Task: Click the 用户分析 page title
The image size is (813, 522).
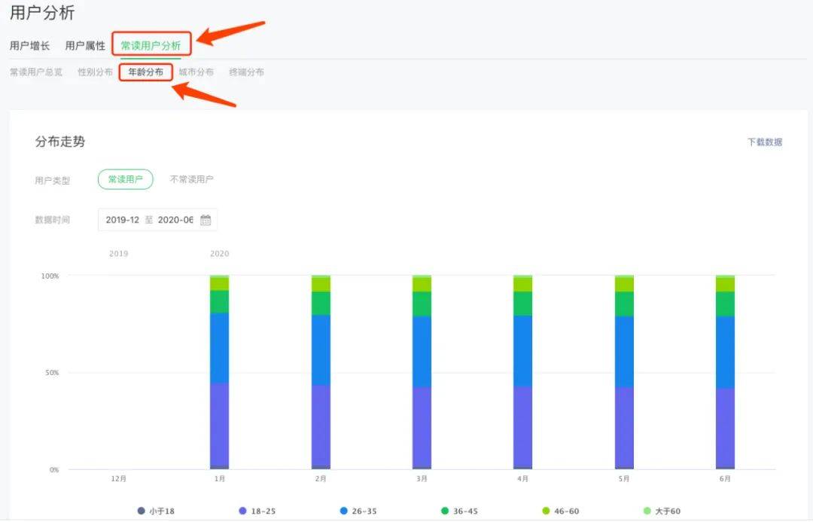Action: pos(42,13)
